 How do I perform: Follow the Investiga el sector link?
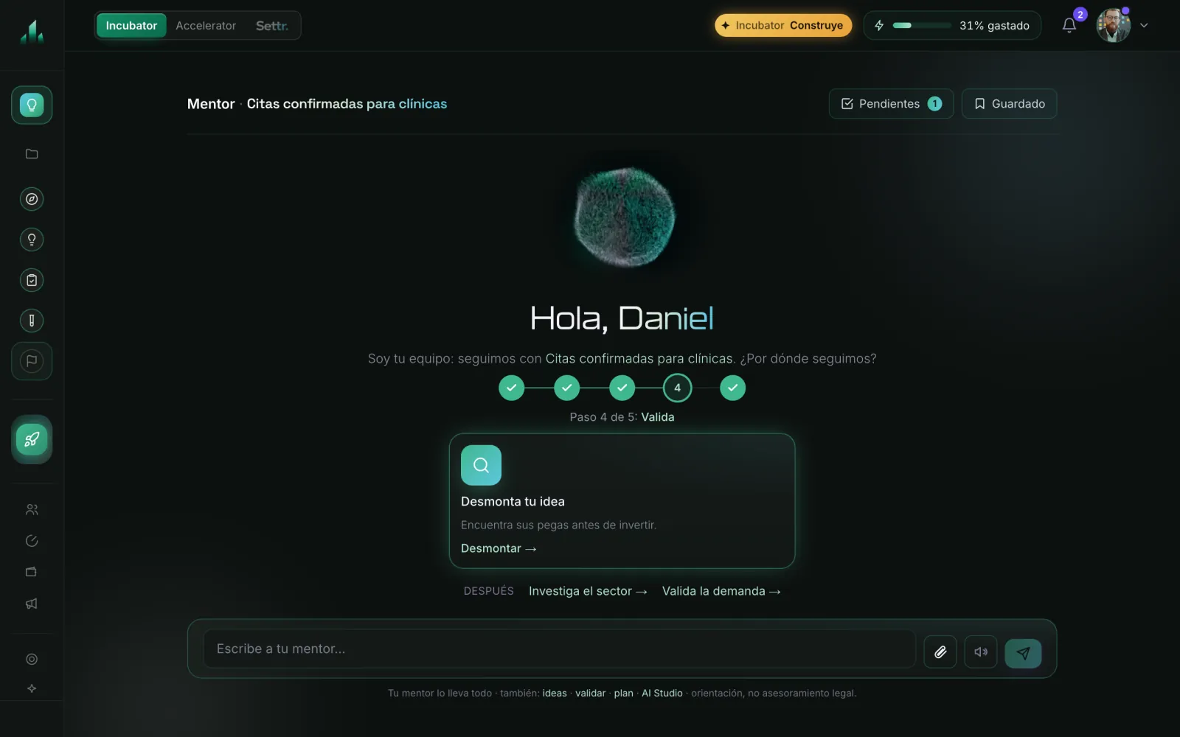588,591
